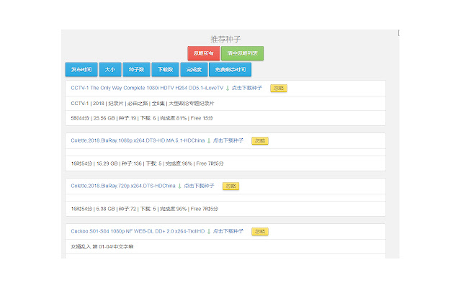Image resolution: width=461 pixels, height=288 pixels.
Task: Click 点击下载种子 for Cuckoo S01-S04 torrent
Action: click(228, 231)
